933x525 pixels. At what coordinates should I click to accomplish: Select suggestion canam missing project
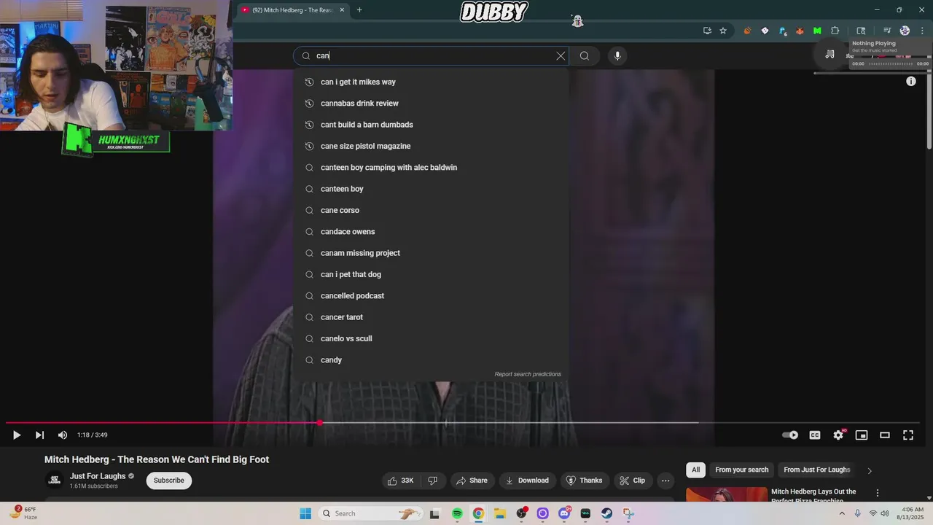(431, 253)
